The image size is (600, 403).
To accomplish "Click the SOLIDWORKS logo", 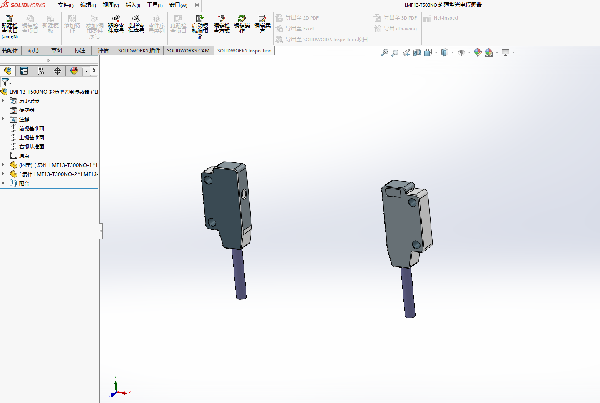I will [23, 5].
